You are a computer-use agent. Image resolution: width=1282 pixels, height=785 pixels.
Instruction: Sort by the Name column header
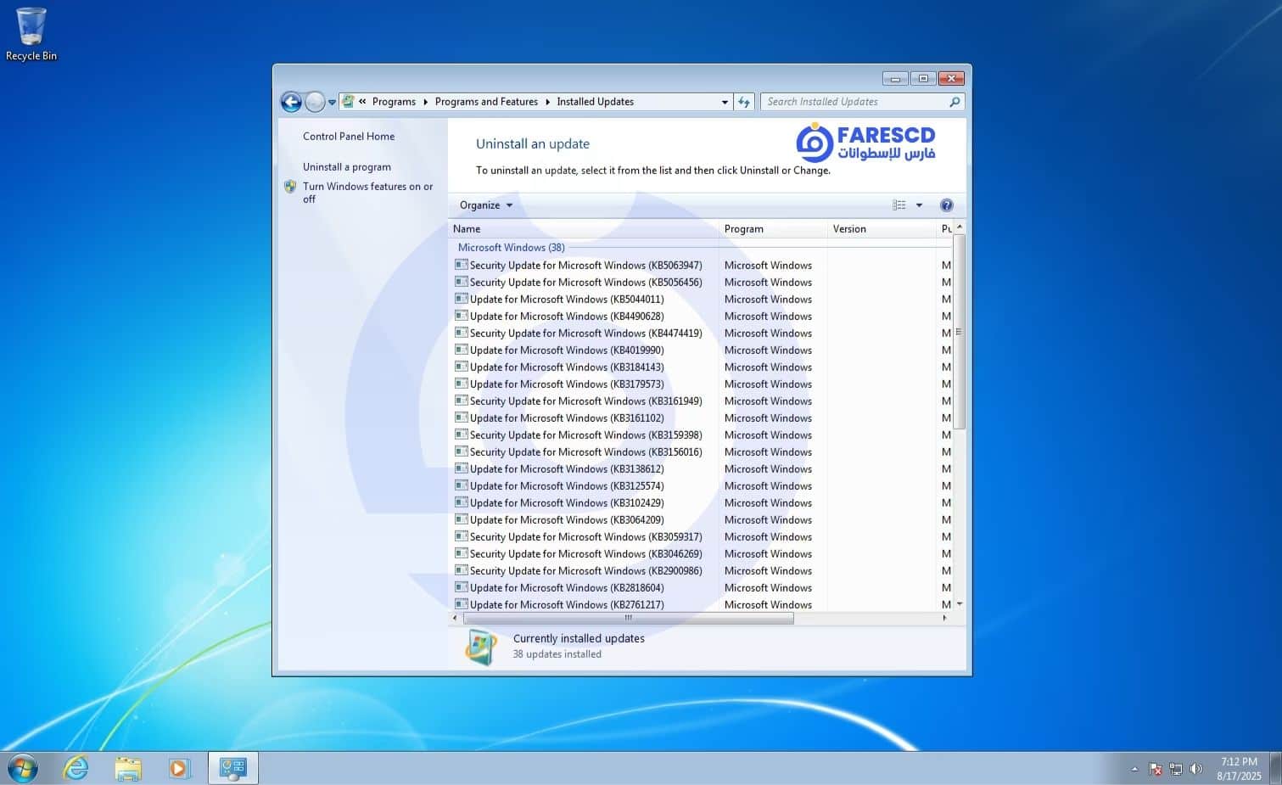pyautogui.click(x=584, y=229)
